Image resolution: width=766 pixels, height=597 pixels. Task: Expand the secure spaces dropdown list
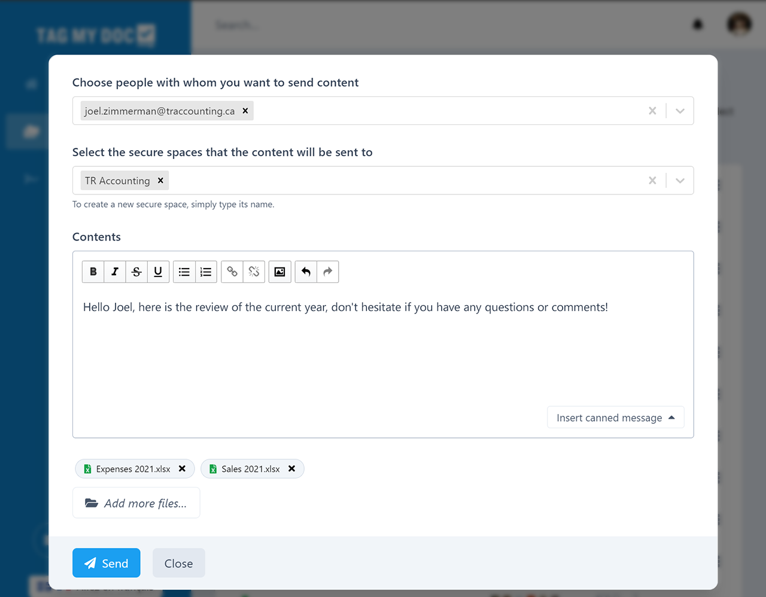pyautogui.click(x=680, y=180)
